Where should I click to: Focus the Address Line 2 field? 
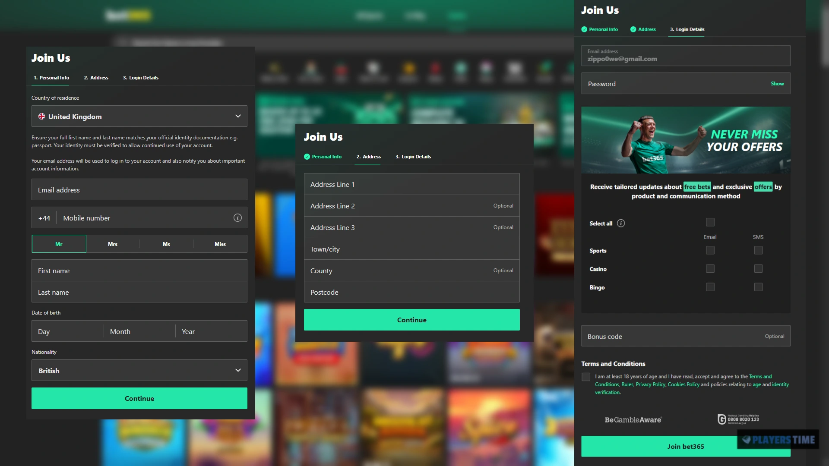412,206
